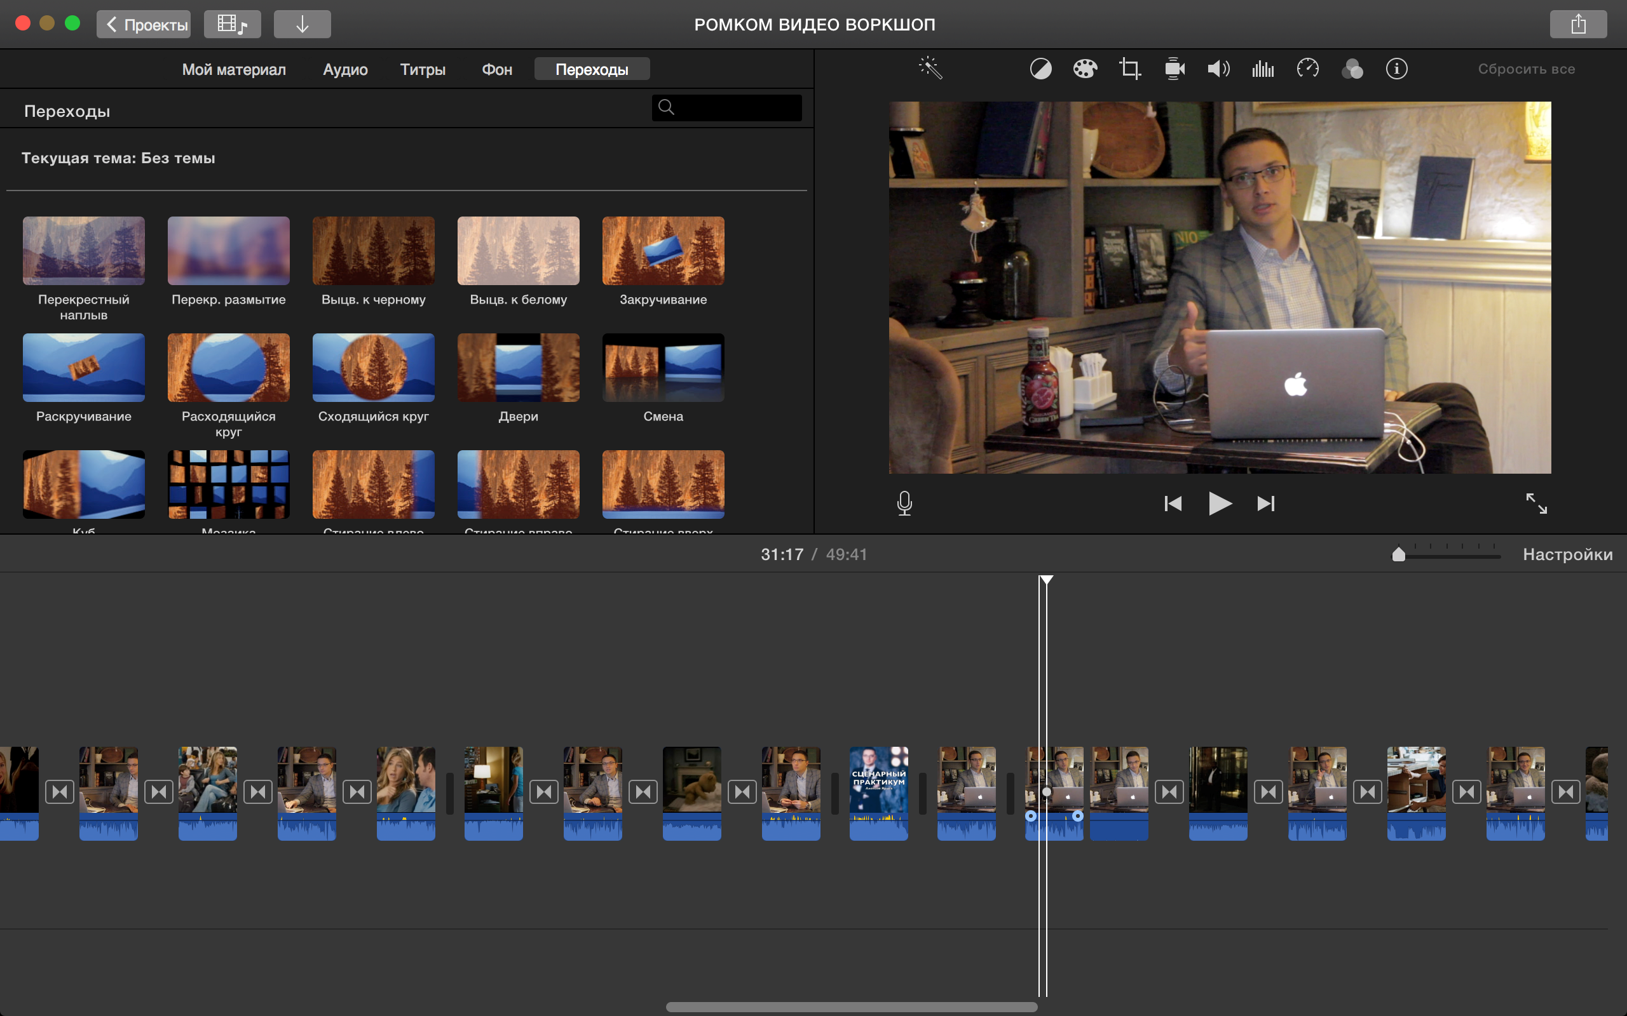Open the video stabilization camera icon
Image resolution: width=1627 pixels, height=1016 pixels.
pyautogui.click(x=1174, y=69)
